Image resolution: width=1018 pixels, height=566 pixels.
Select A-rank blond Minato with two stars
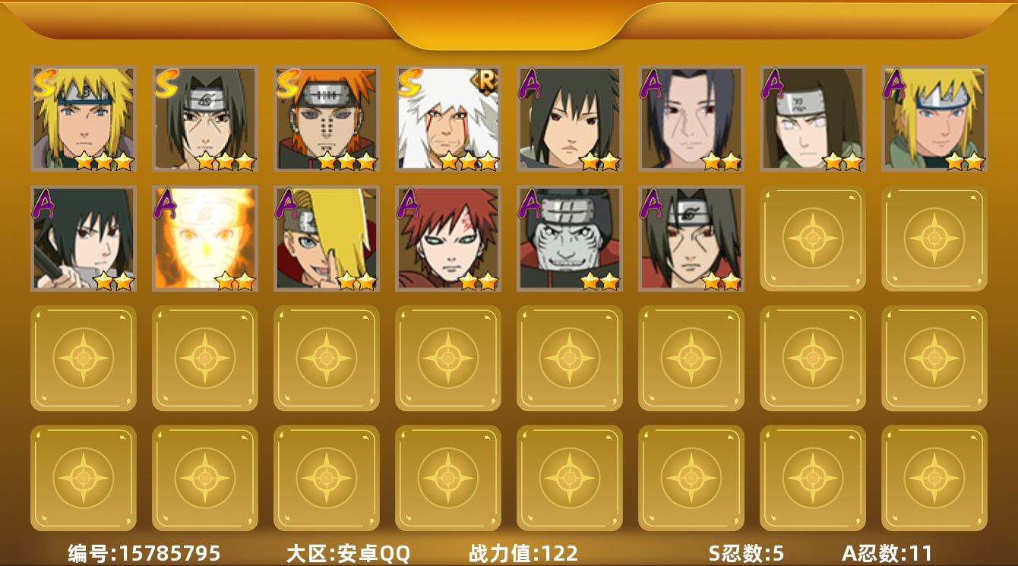tap(934, 119)
